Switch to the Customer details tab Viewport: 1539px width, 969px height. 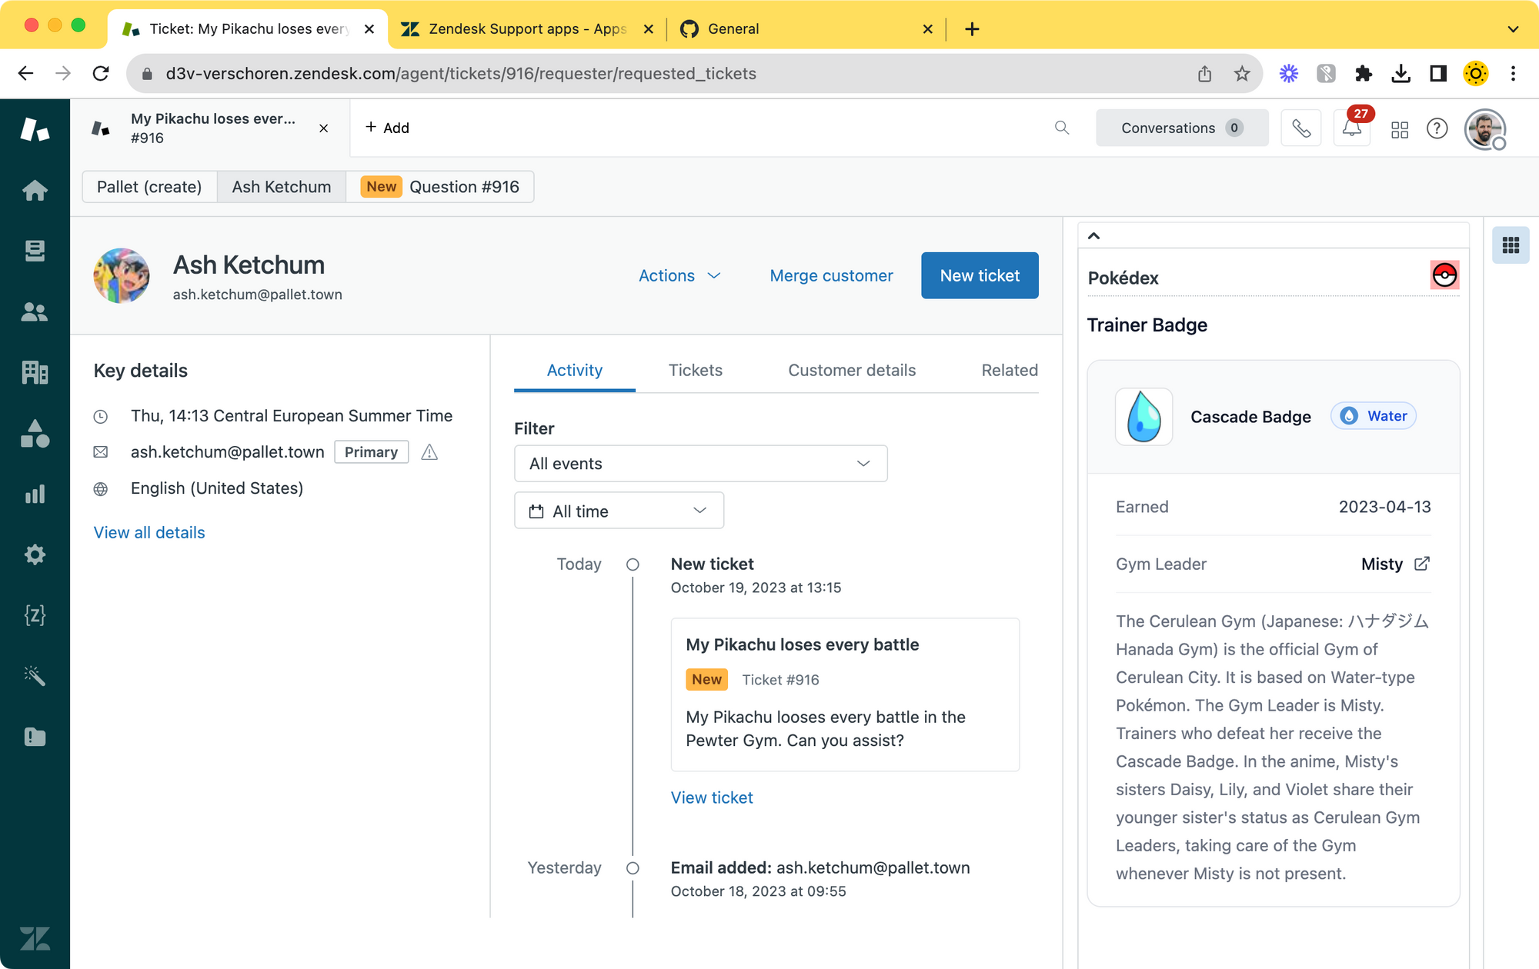tap(851, 371)
